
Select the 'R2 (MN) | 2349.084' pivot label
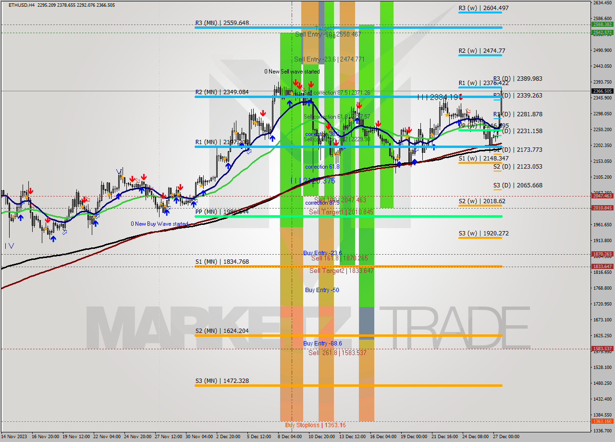click(222, 92)
